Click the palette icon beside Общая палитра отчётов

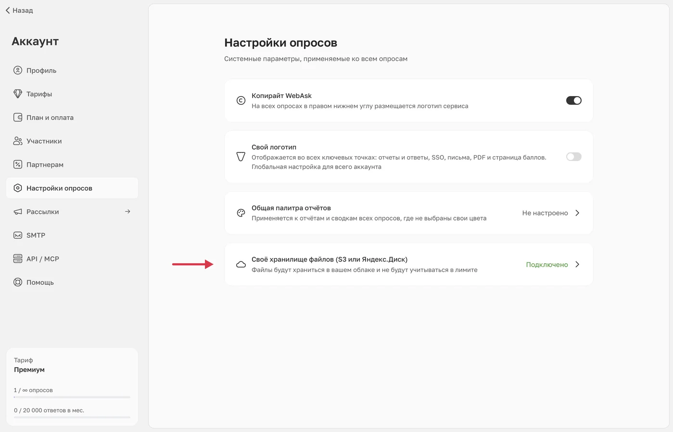pyautogui.click(x=241, y=213)
